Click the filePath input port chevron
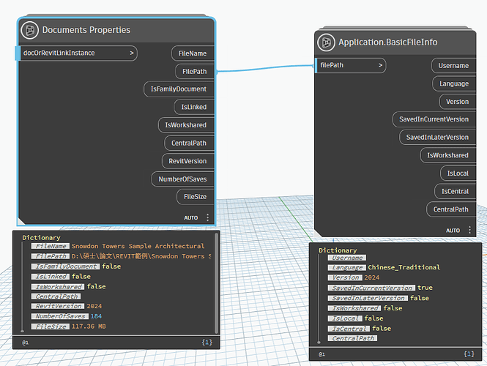487x366 pixels. [x=380, y=65]
